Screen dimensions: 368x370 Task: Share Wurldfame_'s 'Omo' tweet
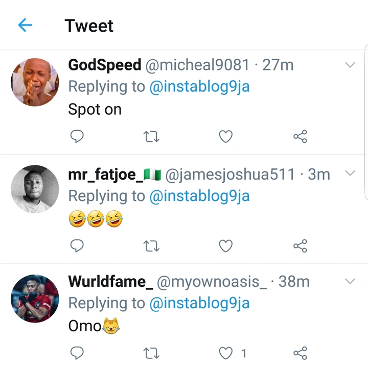tap(300, 353)
